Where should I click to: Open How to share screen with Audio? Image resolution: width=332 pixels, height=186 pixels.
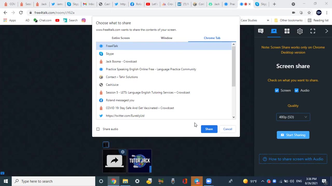pyautogui.click(x=293, y=159)
